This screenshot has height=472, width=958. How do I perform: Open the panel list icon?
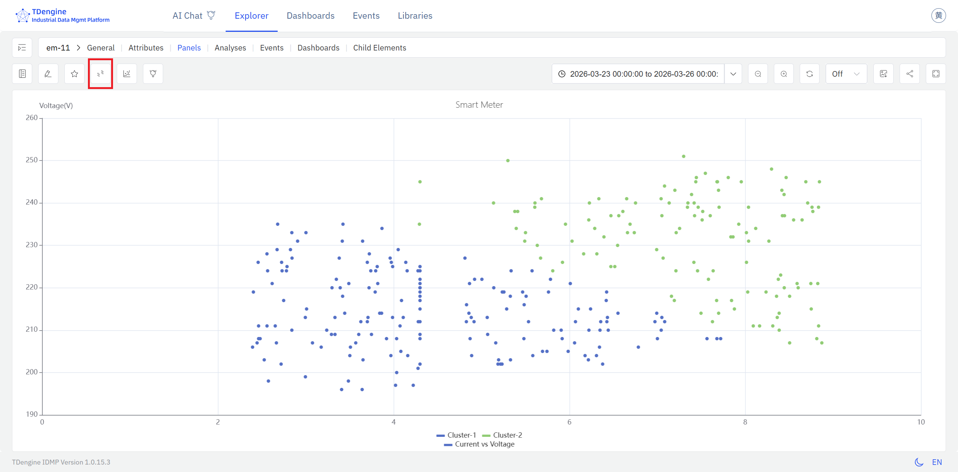[x=22, y=74]
